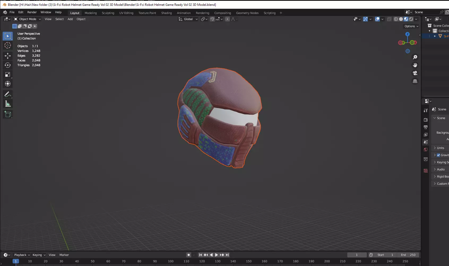Switch perspective/orthographic with grid icon
Viewport: 449px width, 266px height.
415,81
